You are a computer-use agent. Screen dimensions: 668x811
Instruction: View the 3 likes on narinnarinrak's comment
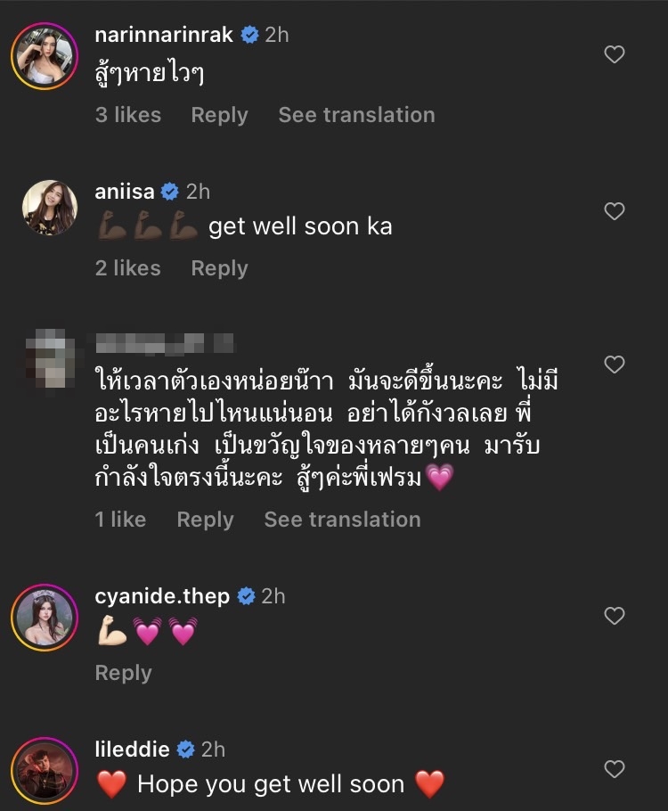pyautogui.click(x=128, y=115)
